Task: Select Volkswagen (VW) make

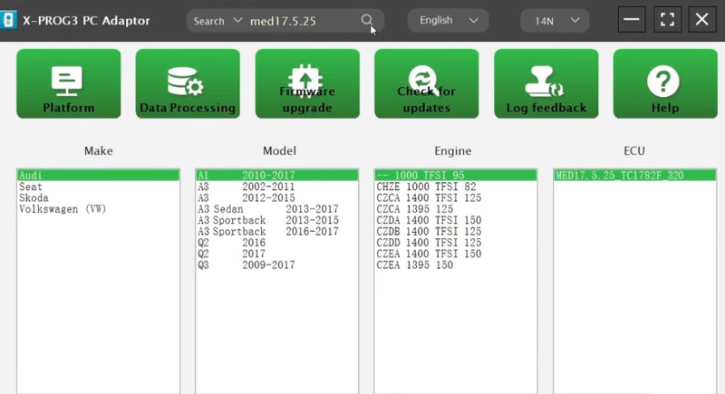Action: pyautogui.click(x=99, y=209)
